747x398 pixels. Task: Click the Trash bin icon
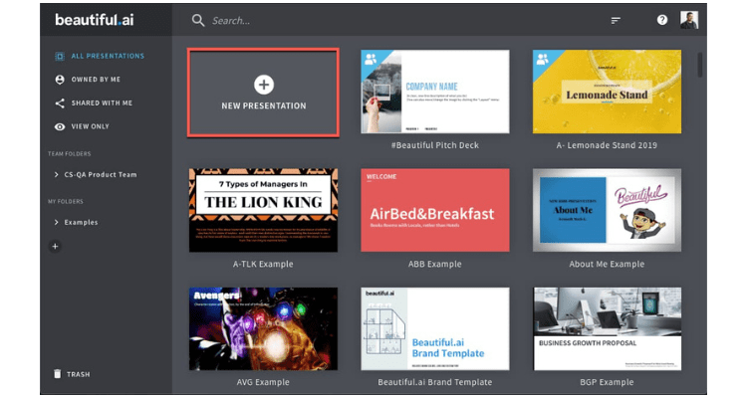57,374
